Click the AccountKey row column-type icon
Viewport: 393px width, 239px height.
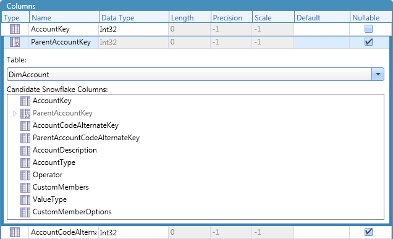pyautogui.click(x=15, y=29)
